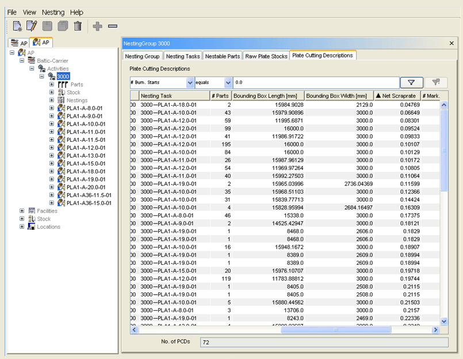Click the Parts icon under 3000
The width and height of the screenshot is (463, 359).
[63, 84]
